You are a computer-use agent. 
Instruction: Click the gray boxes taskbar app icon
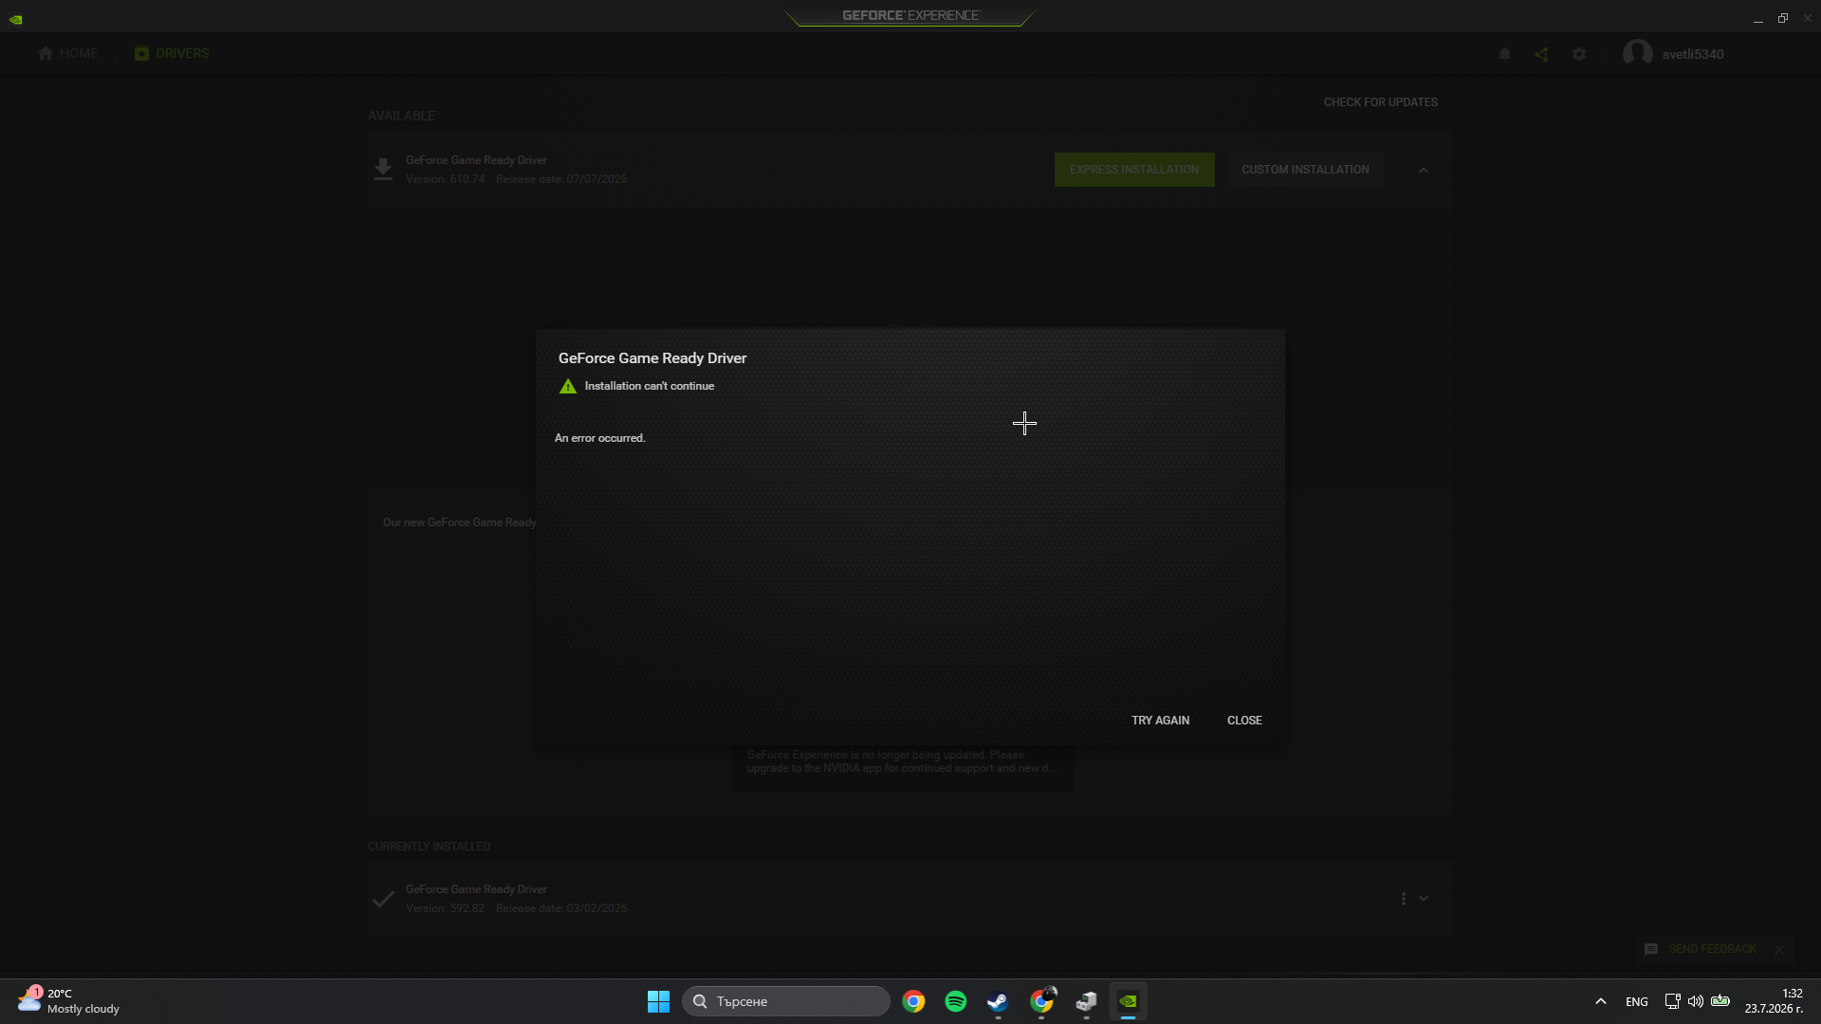click(x=1086, y=1001)
